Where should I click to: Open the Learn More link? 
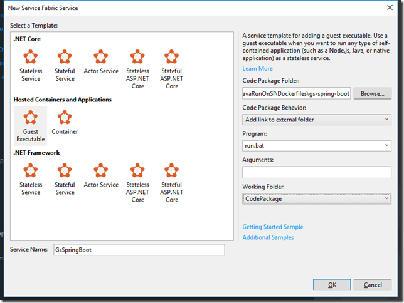tap(257, 69)
